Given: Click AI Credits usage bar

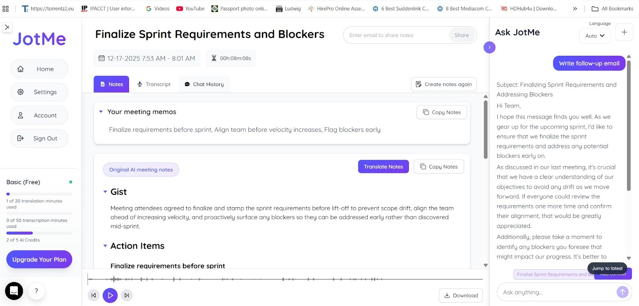Looking at the screenshot, I should coord(39,233).
